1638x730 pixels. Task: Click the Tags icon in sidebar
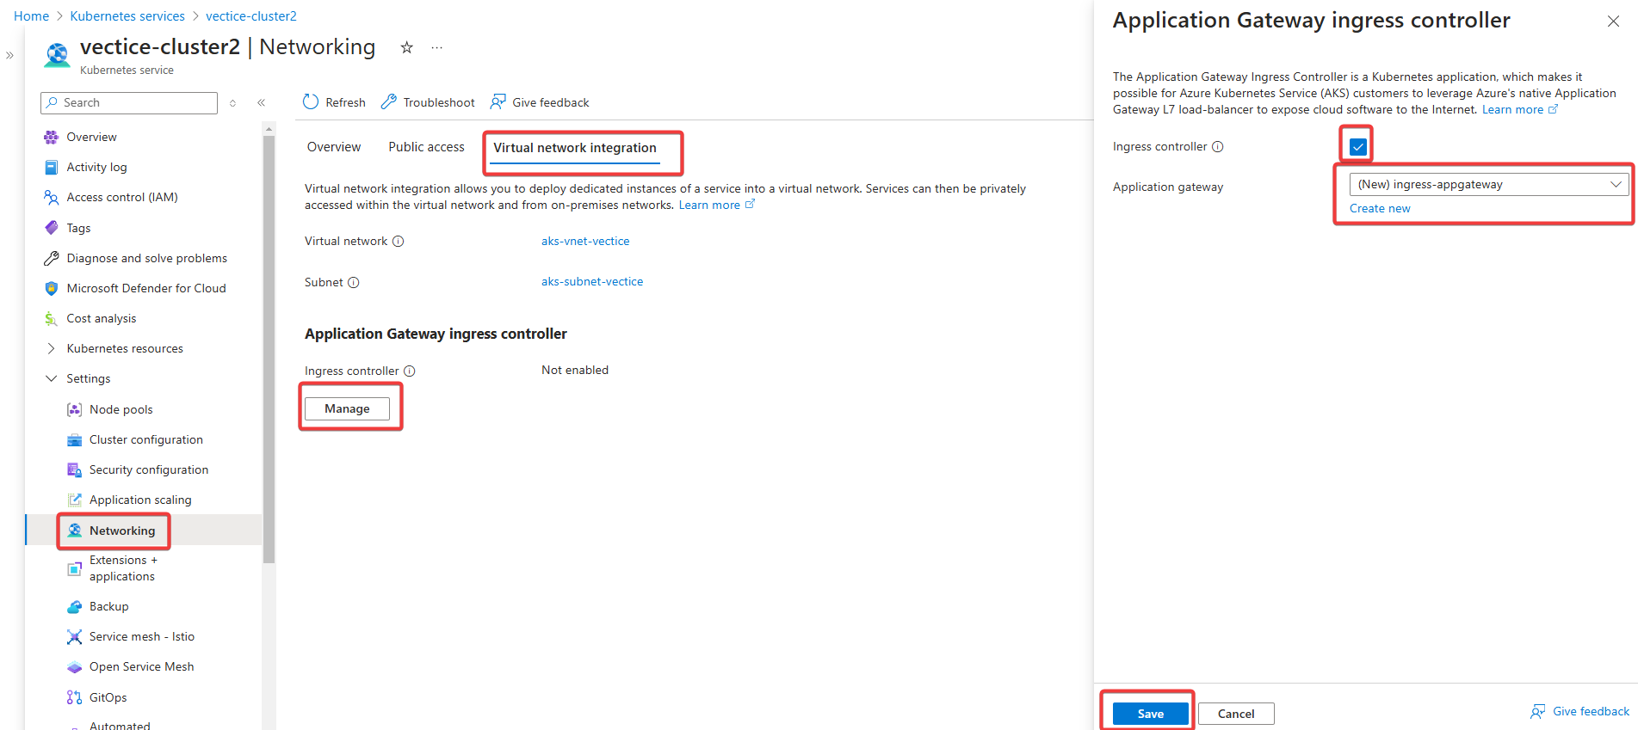coord(52,228)
